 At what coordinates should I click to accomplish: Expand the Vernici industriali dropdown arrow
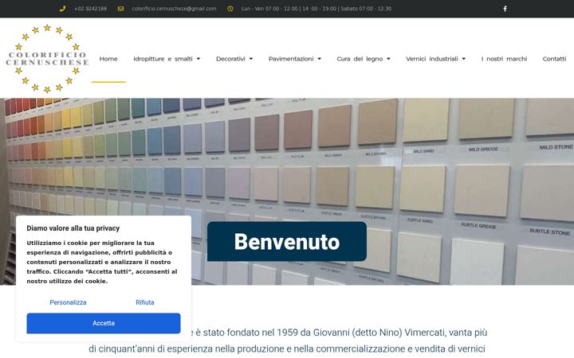[x=463, y=59]
